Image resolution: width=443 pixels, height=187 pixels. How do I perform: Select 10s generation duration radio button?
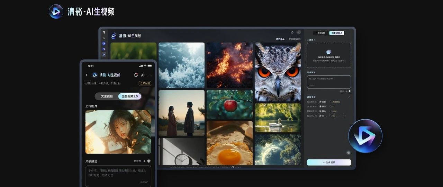[x=331, y=116]
